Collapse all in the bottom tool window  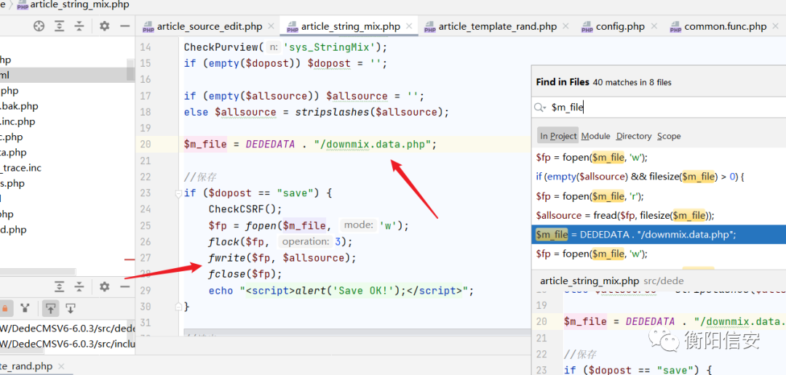(80, 287)
